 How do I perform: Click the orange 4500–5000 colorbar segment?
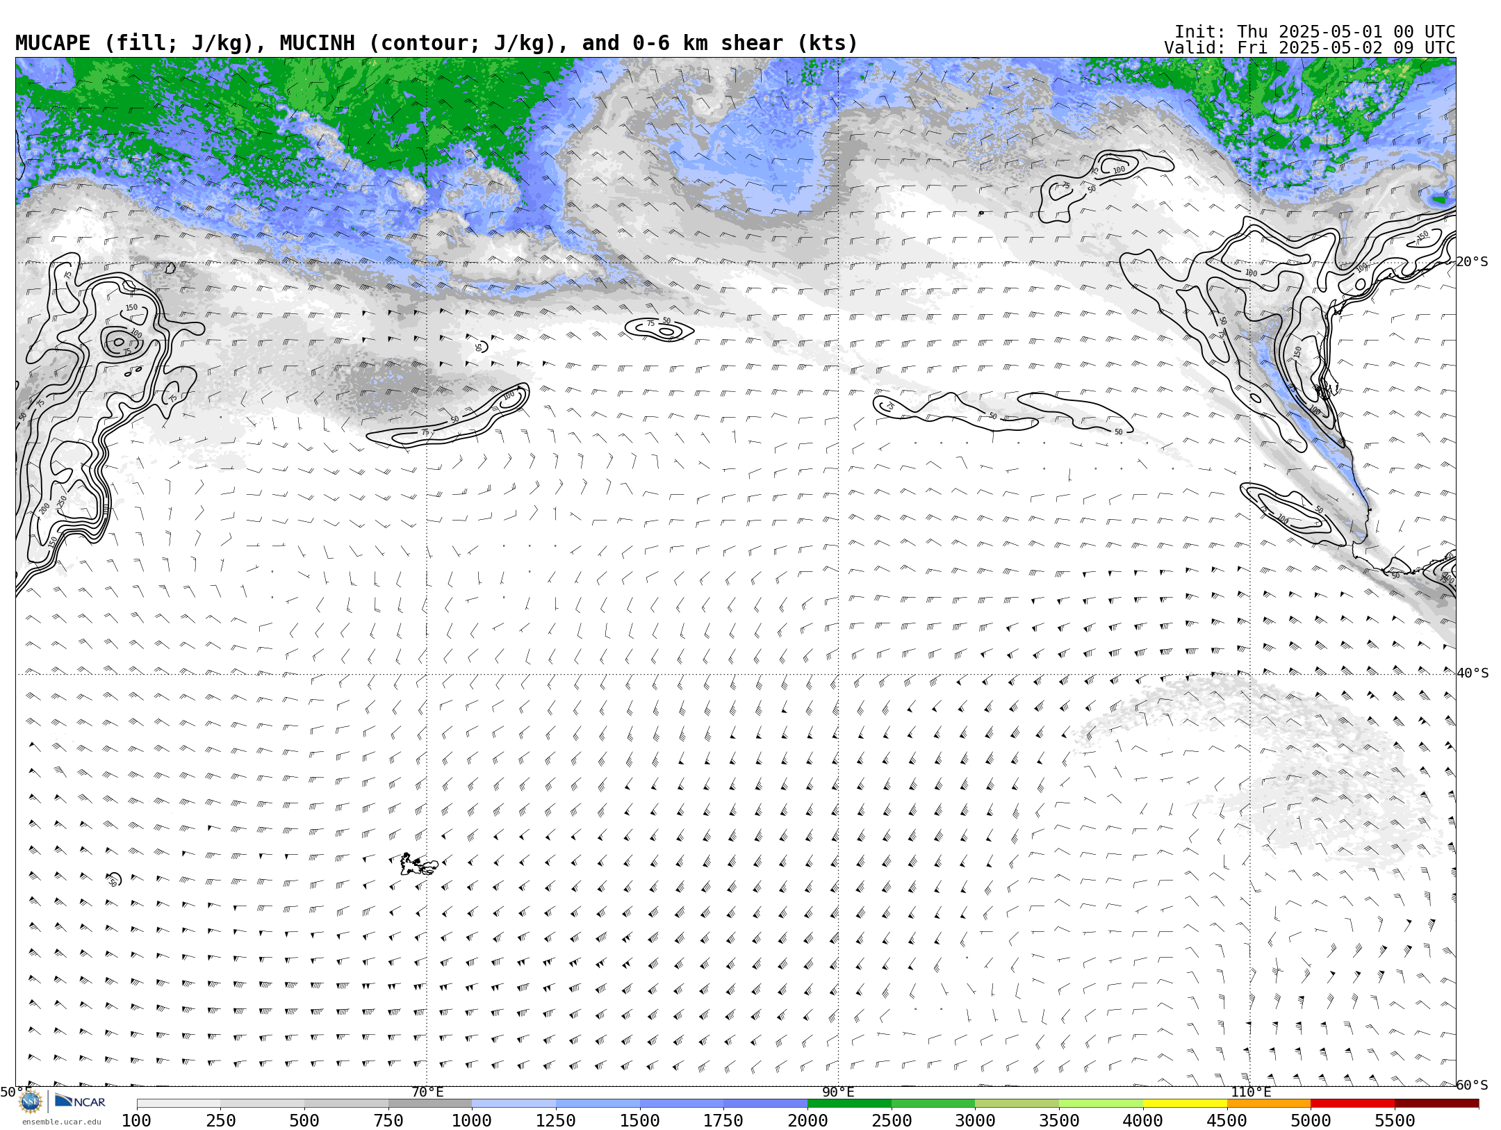1269,1104
